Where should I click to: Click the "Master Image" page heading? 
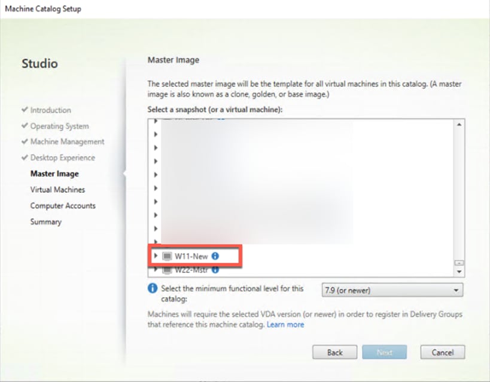pyautogui.click(x=174, y=60)
